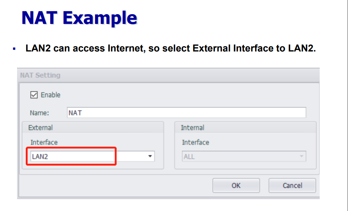Click the empty area left of OK button
This screenshot has width=348, height=211.
point(116,185)
